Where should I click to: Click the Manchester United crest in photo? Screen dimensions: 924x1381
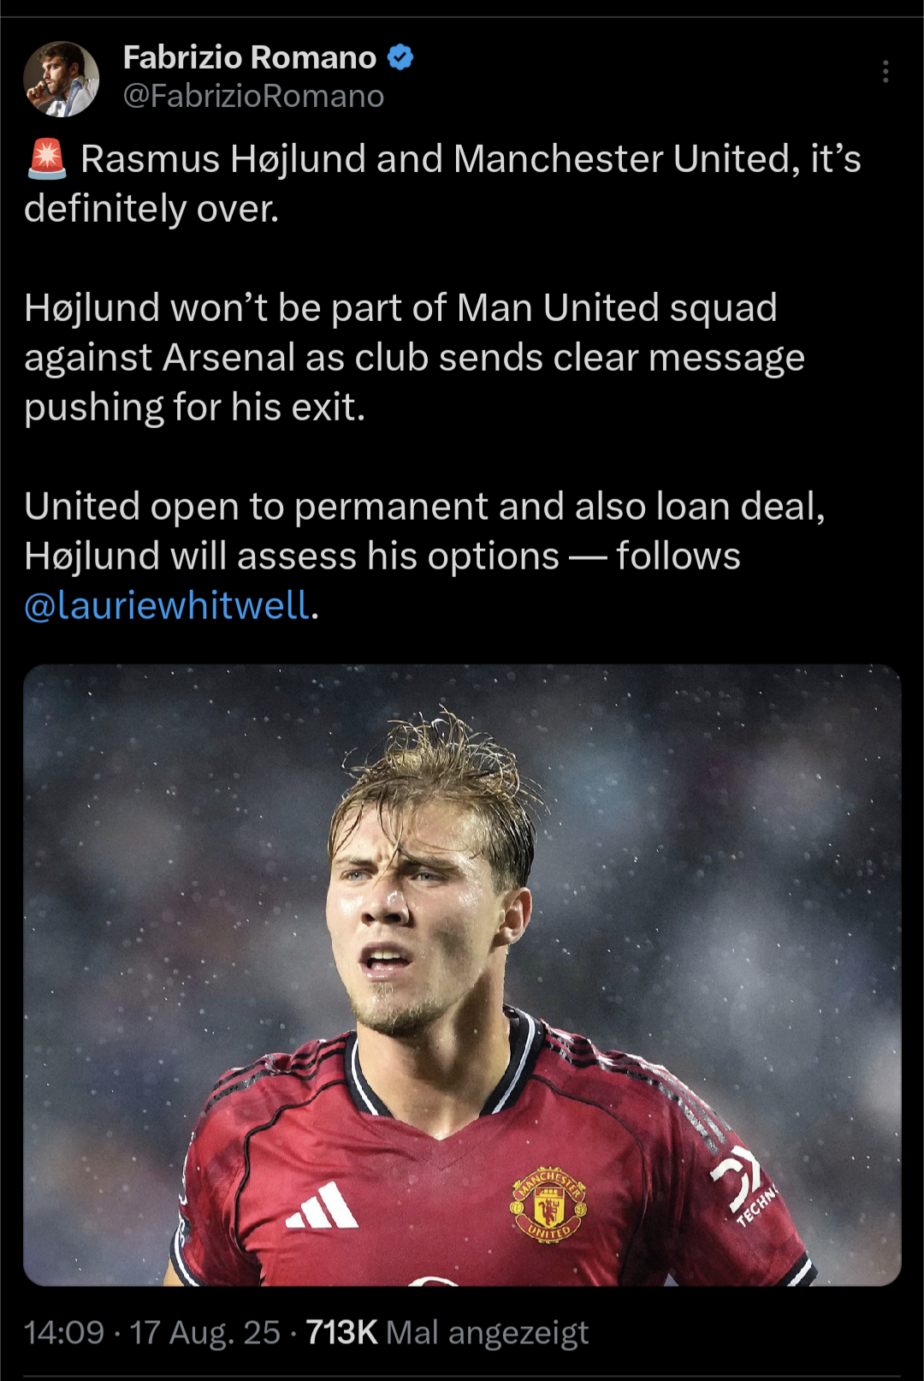[548, 1203]
